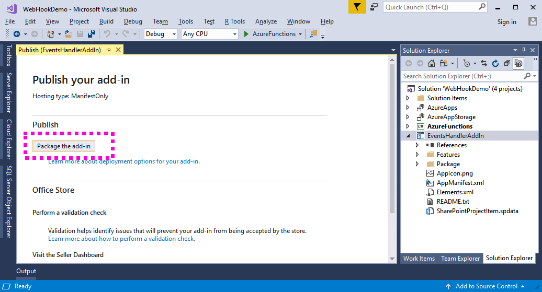
Task: Switch to the Team Explorer tab
Action: (x=460, y=258)
